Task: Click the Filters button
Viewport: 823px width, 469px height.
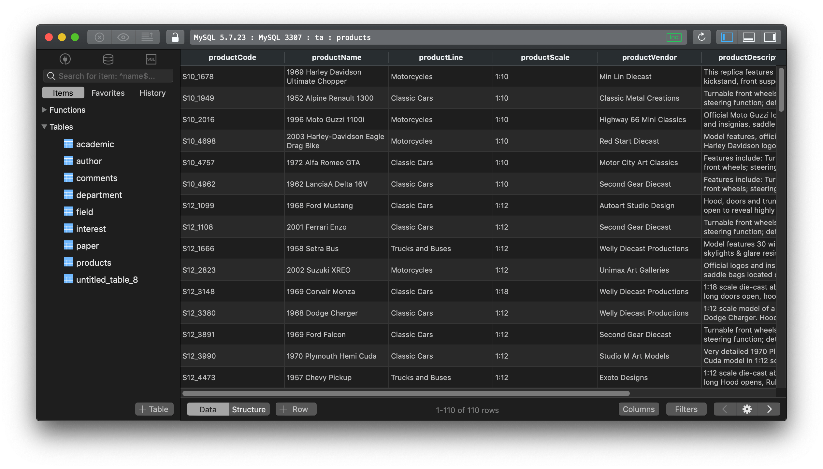Action: pyautogui.click(x=686, y=409)
